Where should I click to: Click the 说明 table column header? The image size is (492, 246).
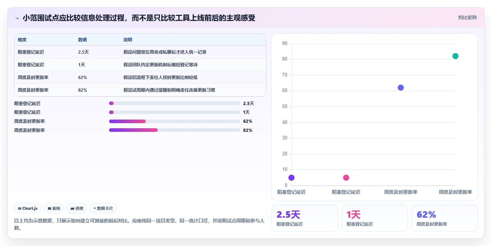click(x=128, y=40)
